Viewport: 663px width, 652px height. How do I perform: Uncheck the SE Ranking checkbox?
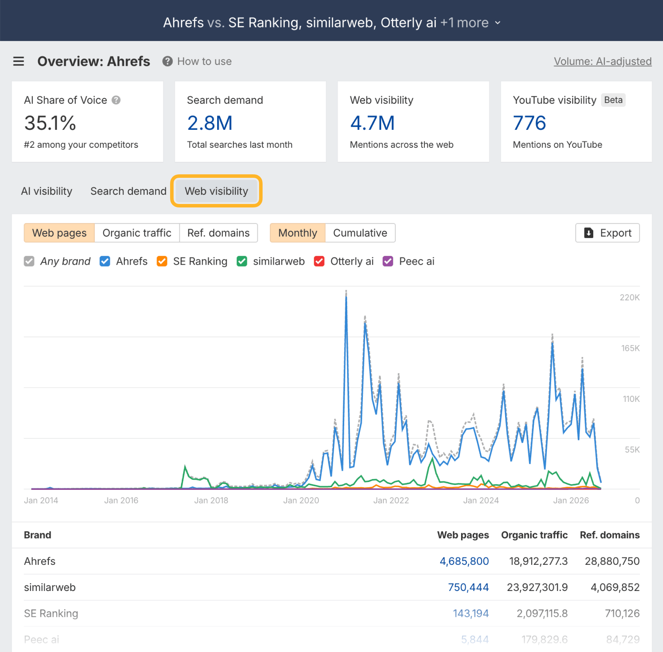(162, 261)
